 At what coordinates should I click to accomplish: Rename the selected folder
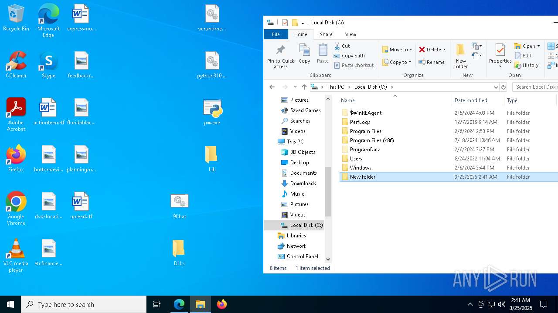click(432, 62)
